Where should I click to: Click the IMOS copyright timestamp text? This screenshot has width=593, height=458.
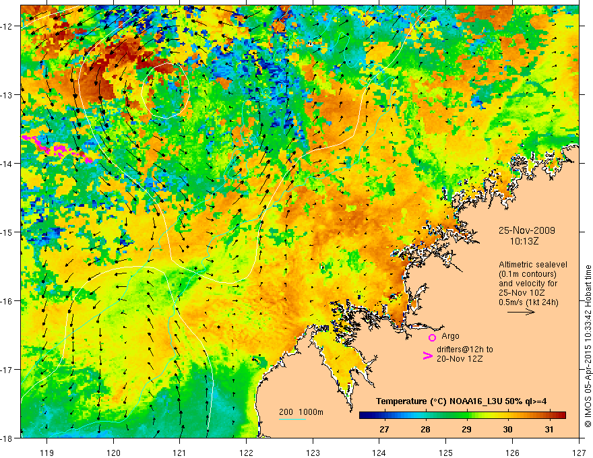(x=588, y=346)
